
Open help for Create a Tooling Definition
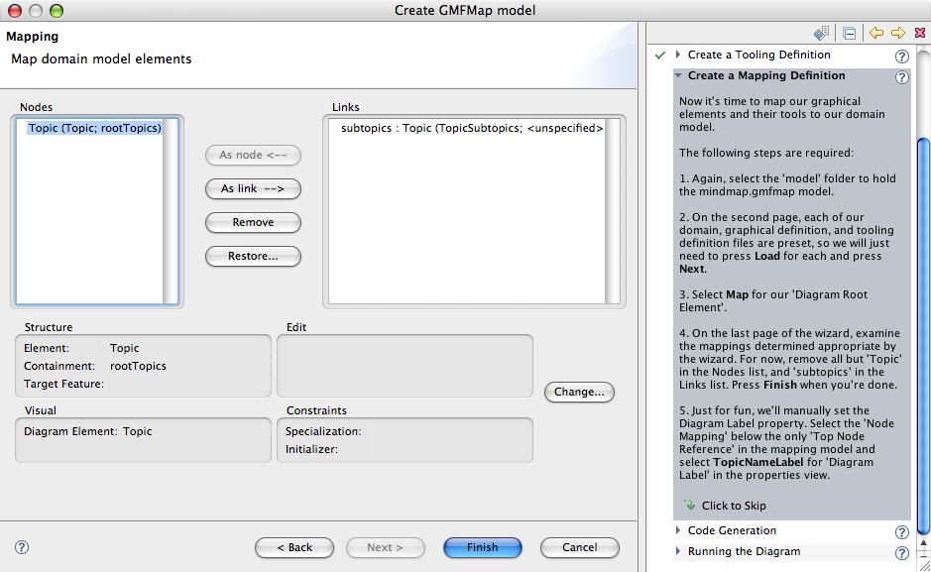coord(902,57)
